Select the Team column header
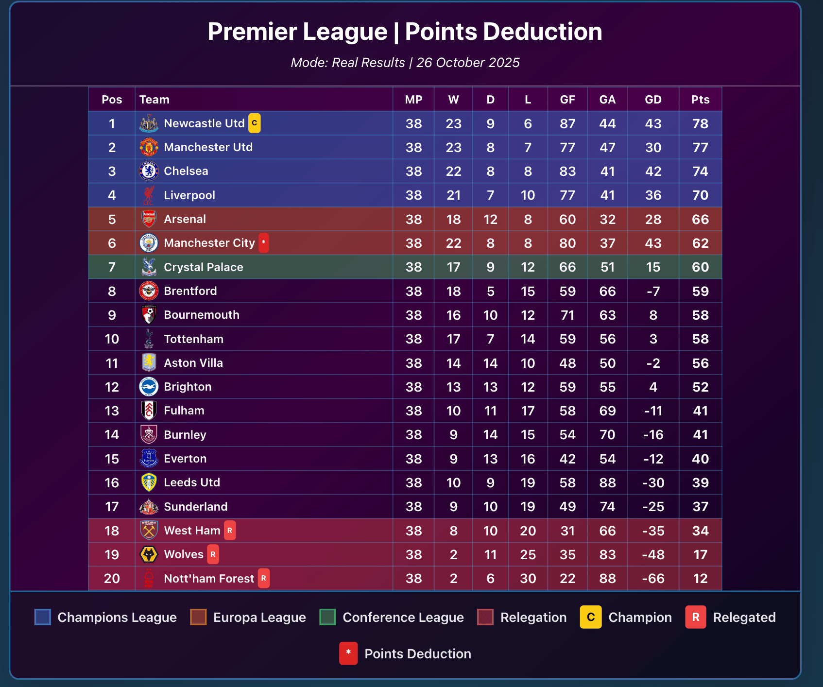 pos(154,100)
